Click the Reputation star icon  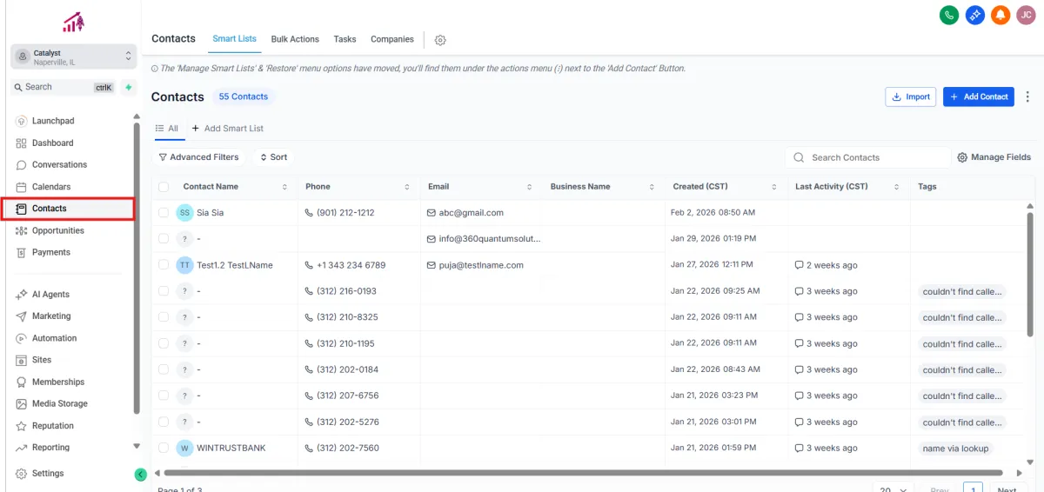(x=22, y=426)
